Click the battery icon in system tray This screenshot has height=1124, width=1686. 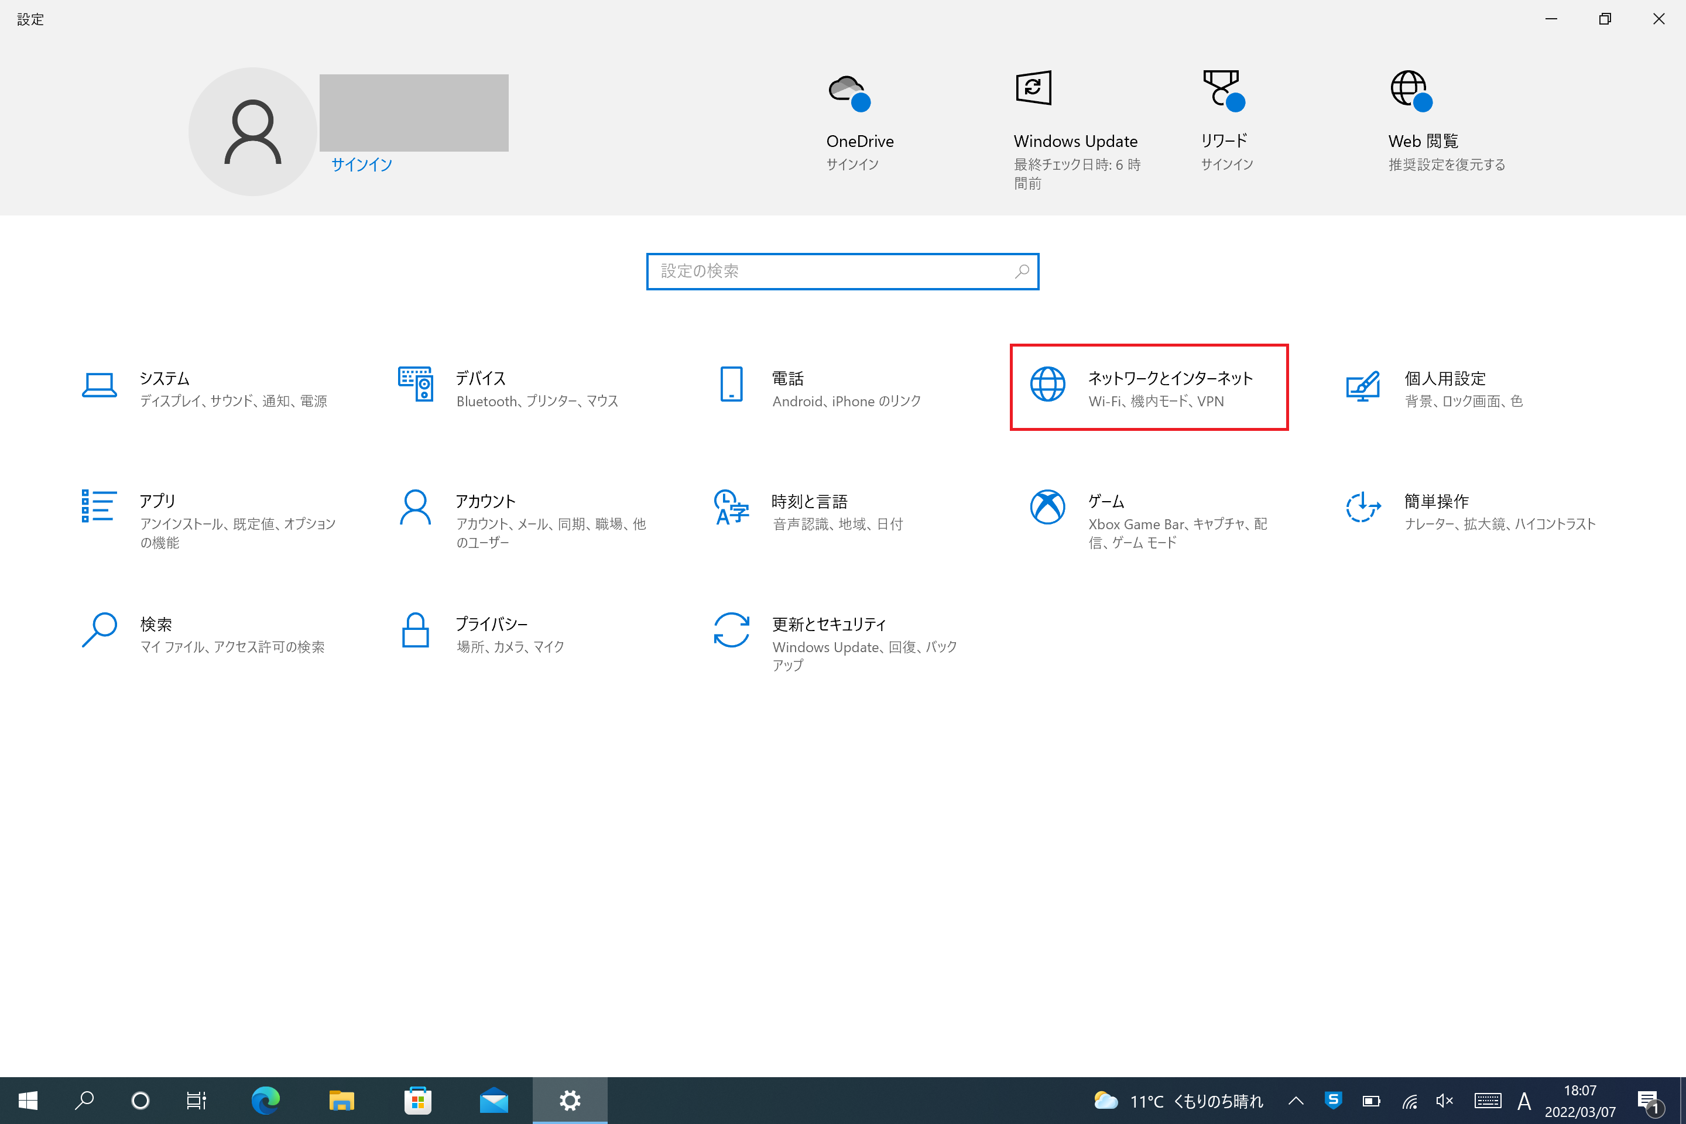(1371, 1101)
